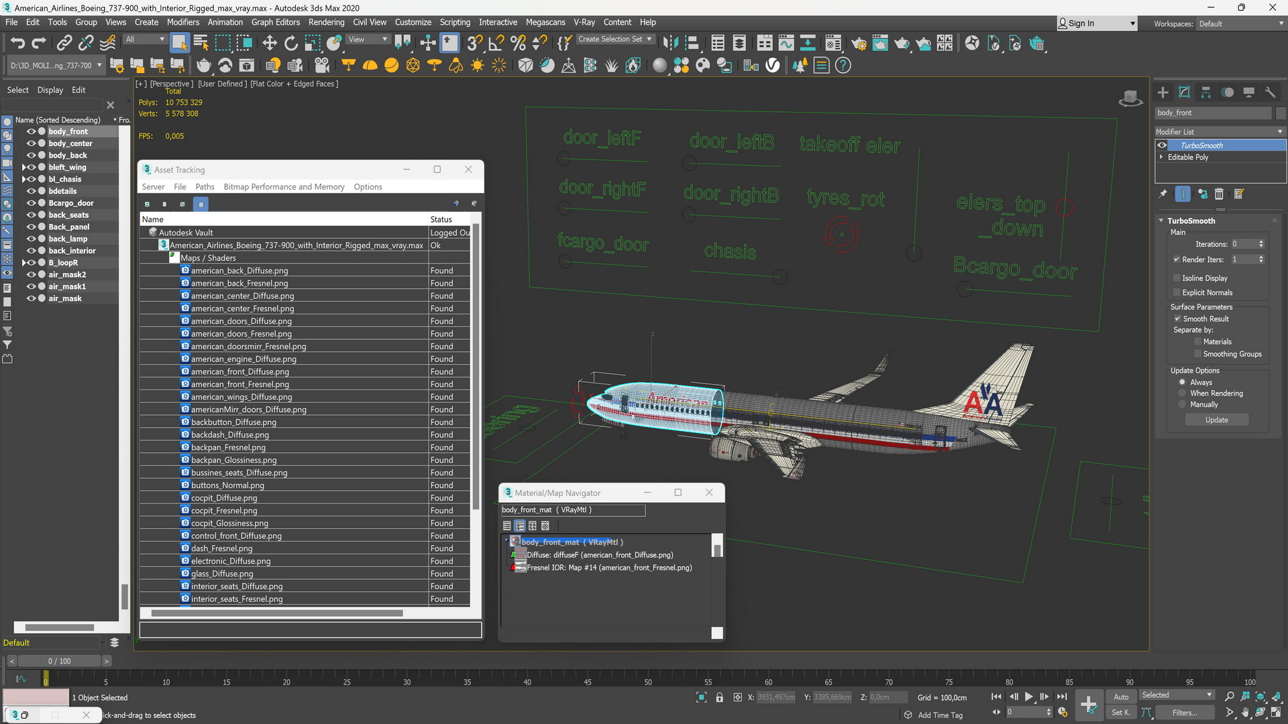The image size is (1288, 724).
Task: Toggle the Render Iters checkbox
Action: tap(1177, 259)
